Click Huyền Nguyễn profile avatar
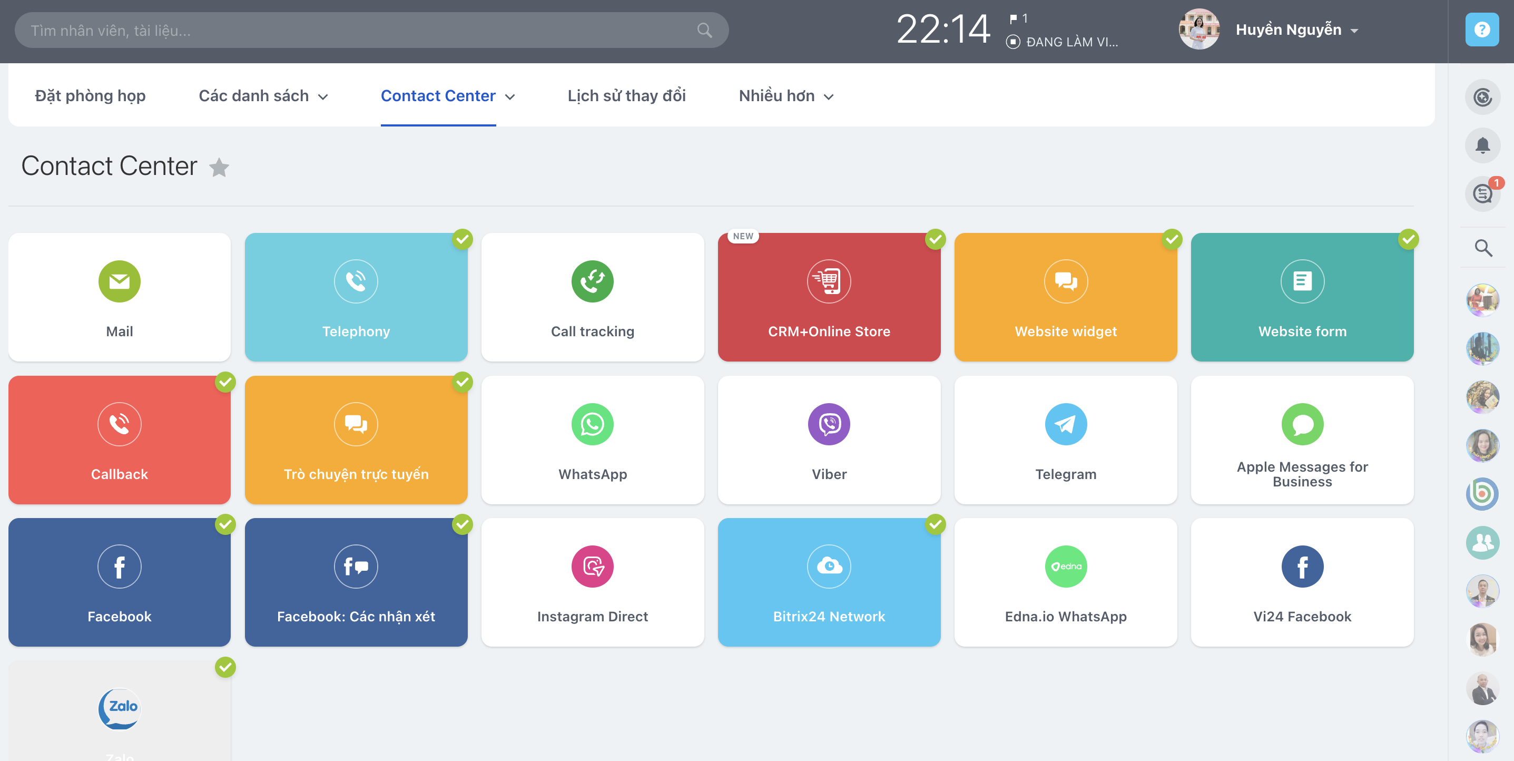 1198,30
